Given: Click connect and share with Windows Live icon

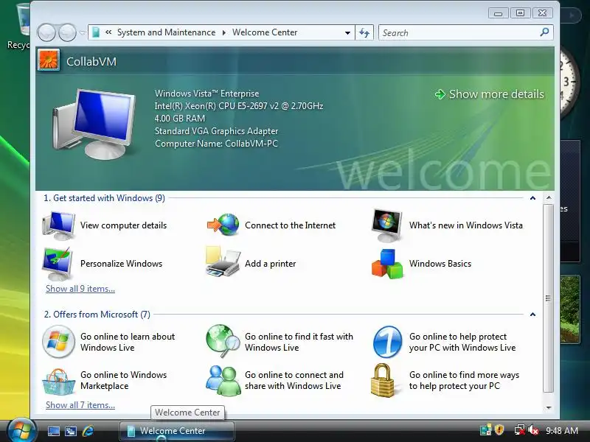Looking at the screenshot, I should (x=223, y=380).
